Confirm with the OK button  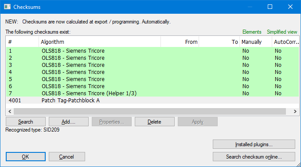pos(26,157)
